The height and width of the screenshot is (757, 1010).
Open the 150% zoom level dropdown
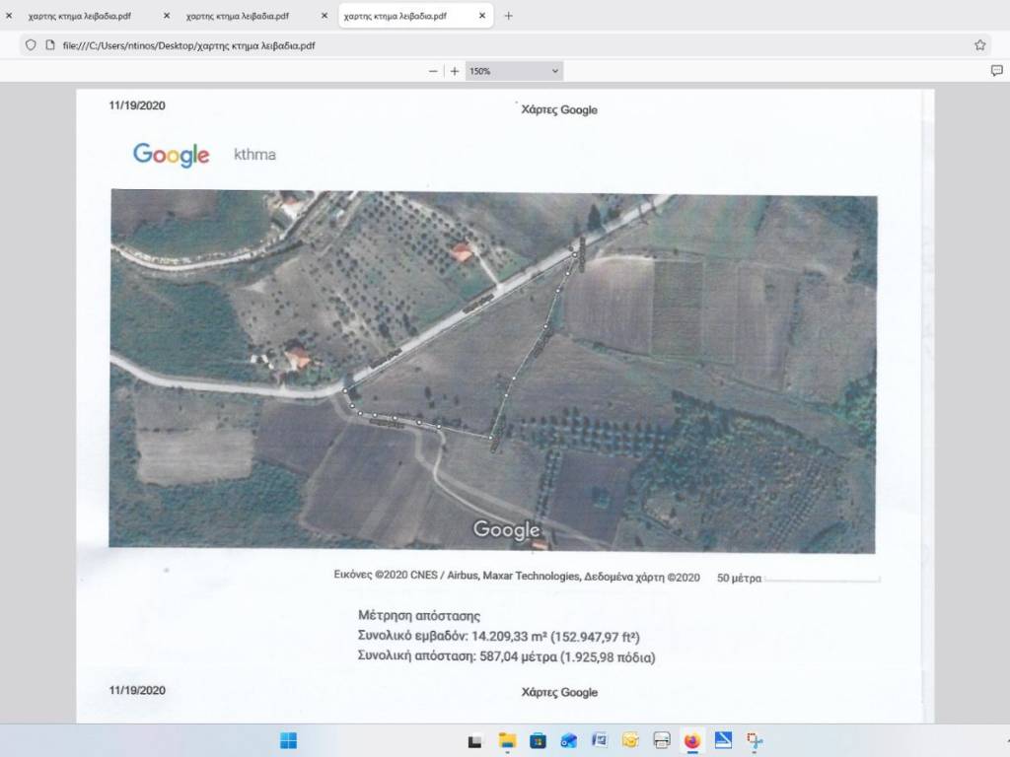point(514,71)
